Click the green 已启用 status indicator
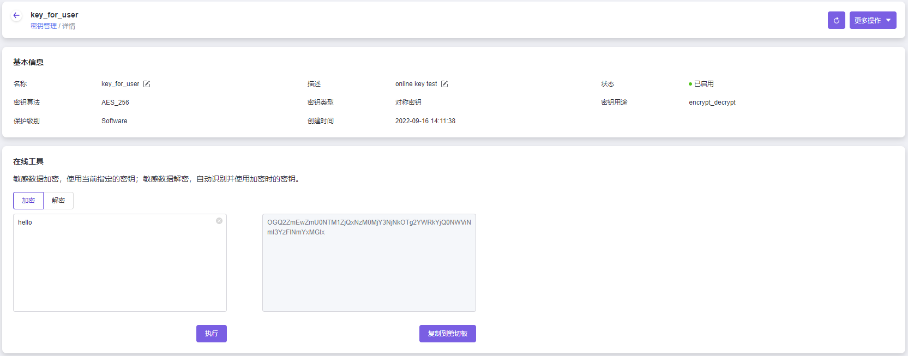908x356 pixels. [x=701, y=84]
